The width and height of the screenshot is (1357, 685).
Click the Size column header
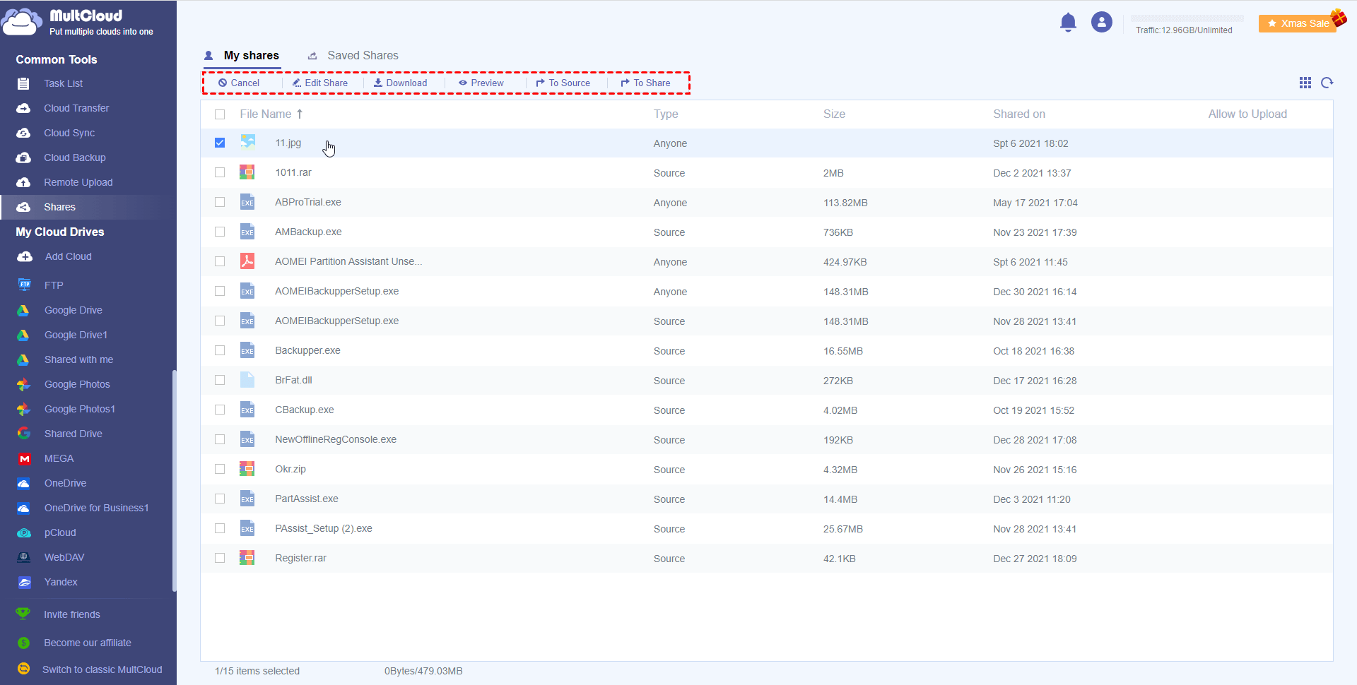tap(834, 114)
